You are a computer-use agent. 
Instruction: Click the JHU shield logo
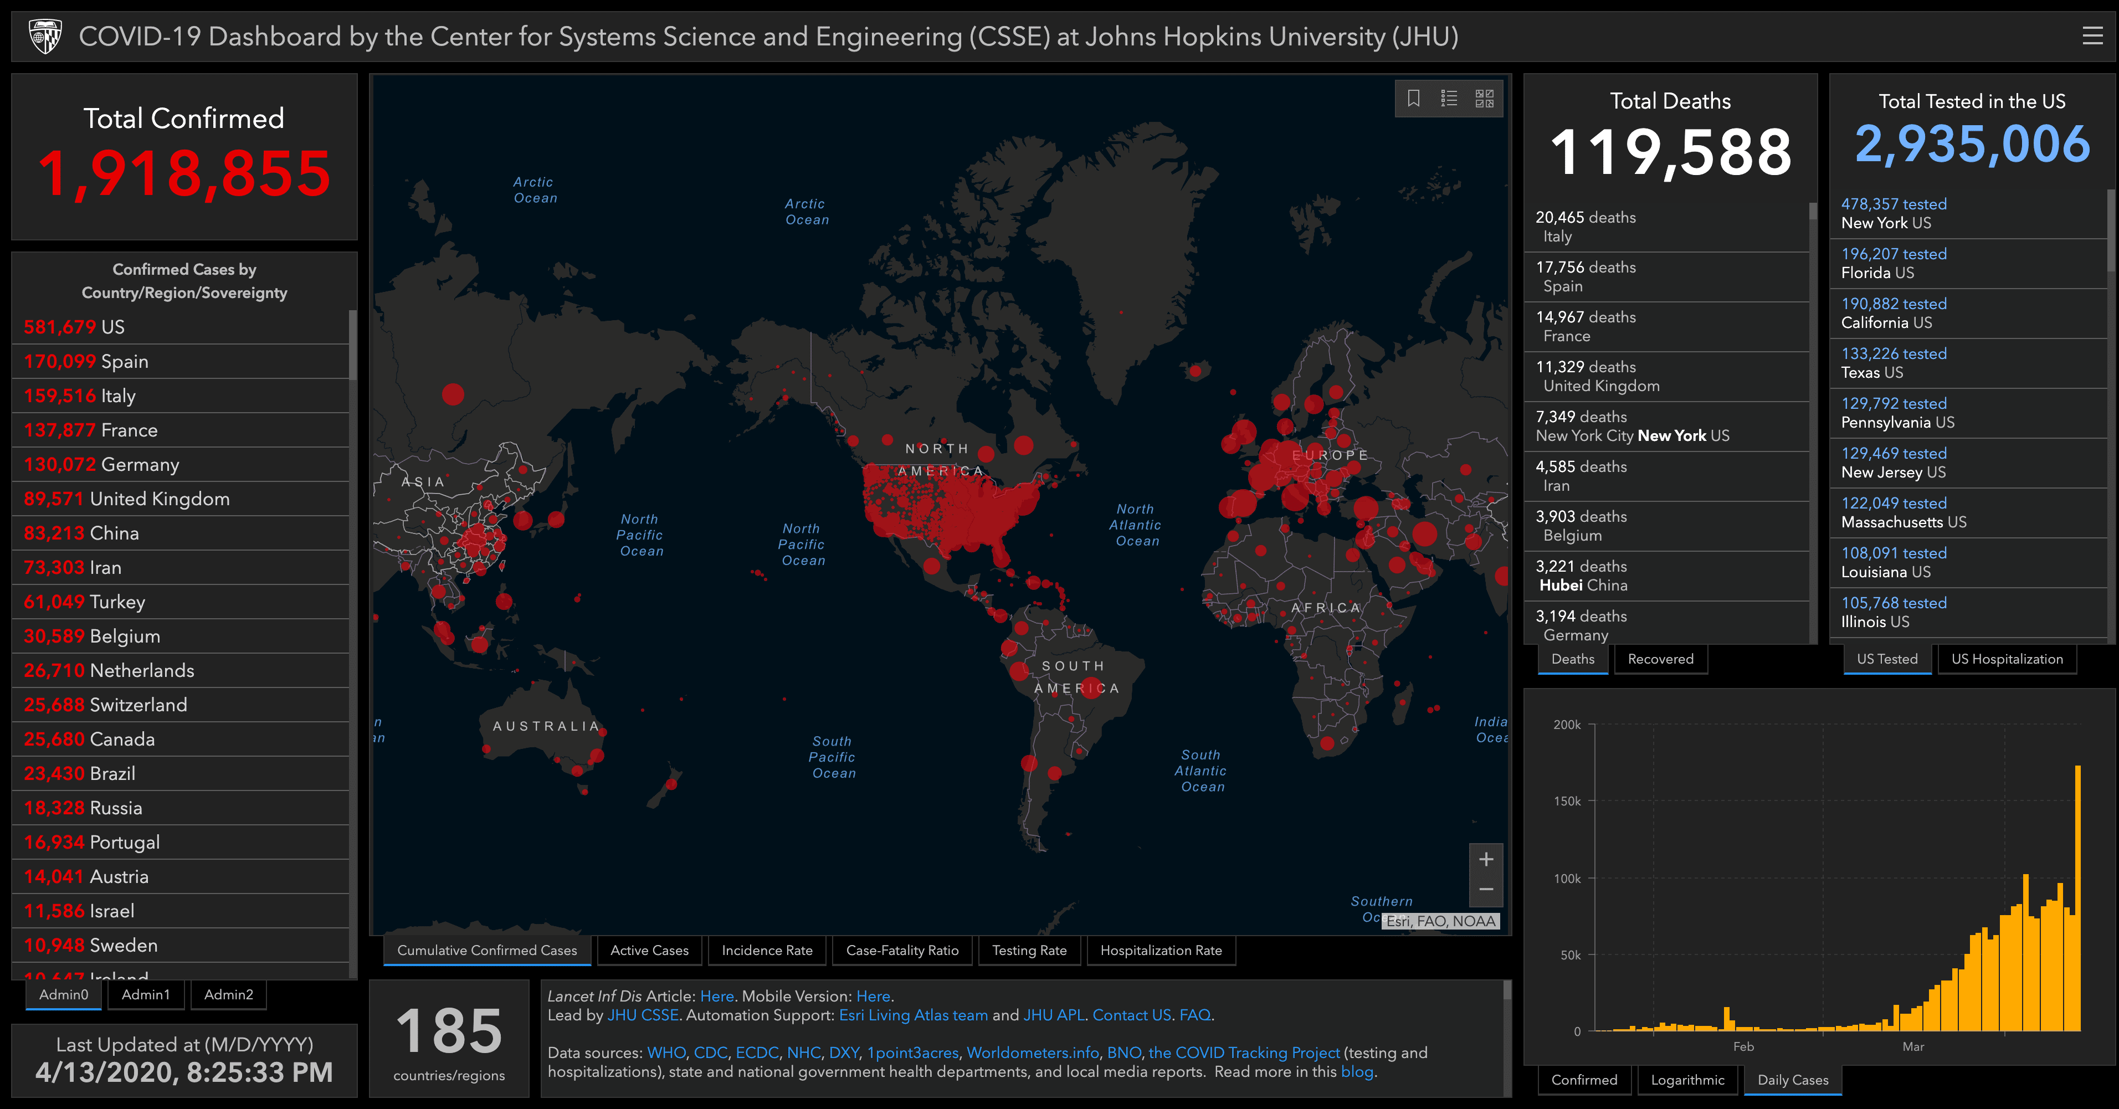pos(44,36)
